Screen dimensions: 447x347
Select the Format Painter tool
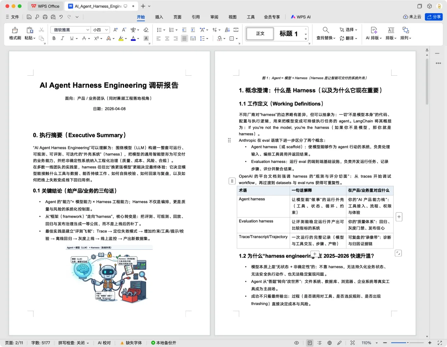(x=14, y=33)
